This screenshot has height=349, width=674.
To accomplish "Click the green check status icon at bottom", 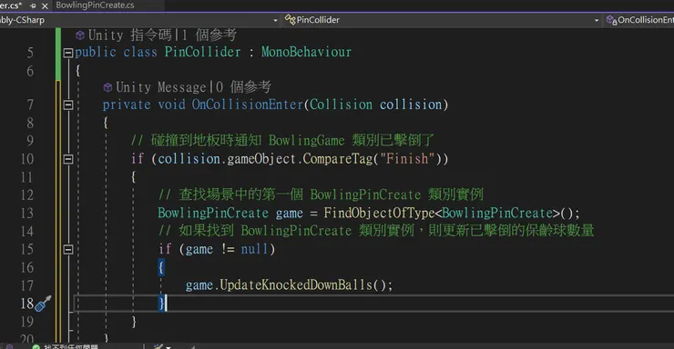I will [36, 346].
